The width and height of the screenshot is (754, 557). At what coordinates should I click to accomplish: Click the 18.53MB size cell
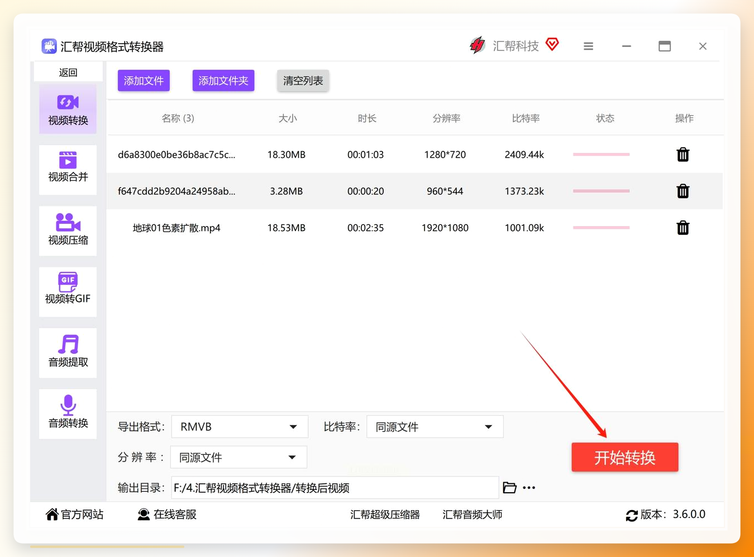tap(287, 228)
